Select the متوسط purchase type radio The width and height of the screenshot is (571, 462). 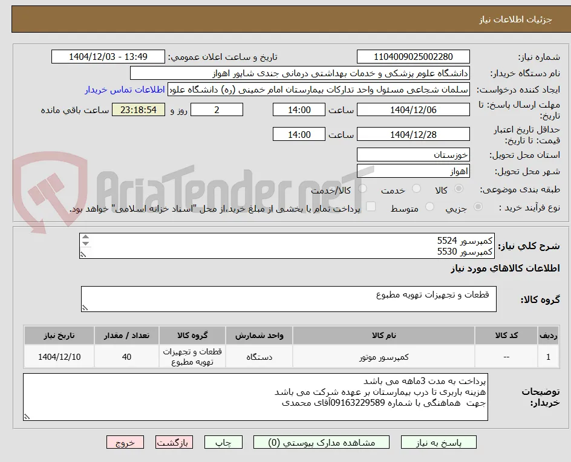coord(429,207)
